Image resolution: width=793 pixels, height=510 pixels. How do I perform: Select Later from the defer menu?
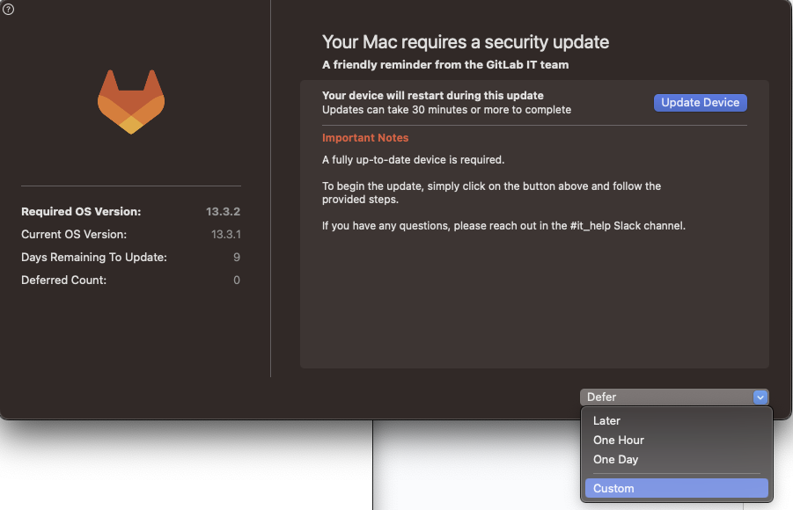pos(606,421)
